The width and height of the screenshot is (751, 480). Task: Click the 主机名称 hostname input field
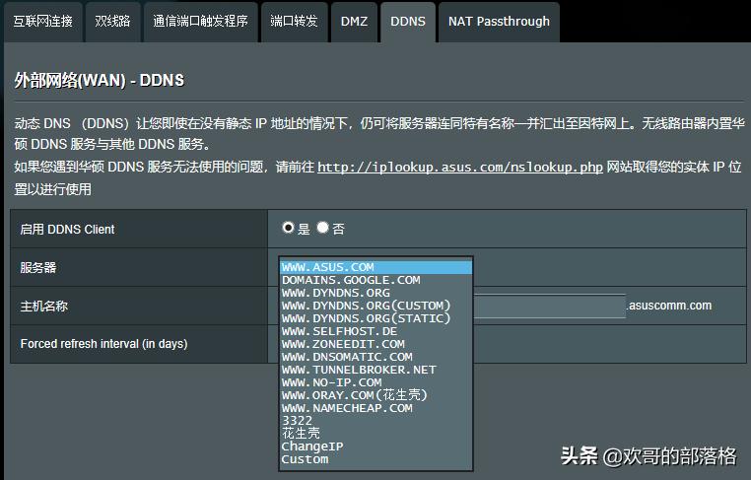[549, 307]
